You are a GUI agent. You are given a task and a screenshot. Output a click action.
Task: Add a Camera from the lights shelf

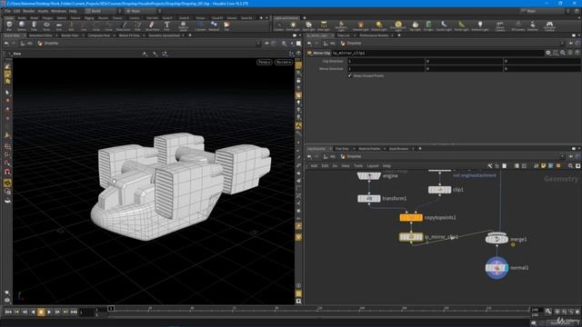tap(279, 26)
